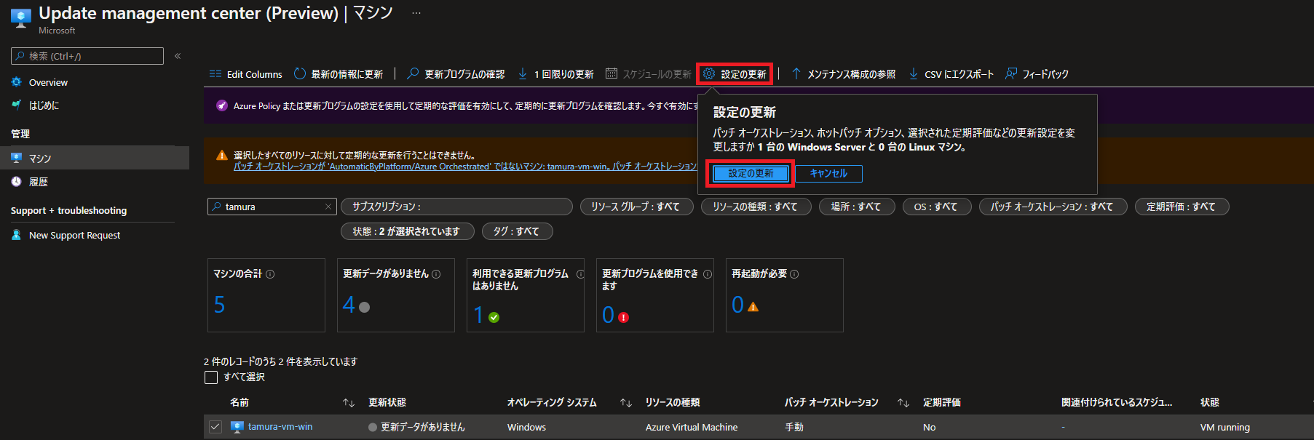This screenshot has height=440, width=1314.
Task: Click the sidebar 検索 input field
Action: coord(87,56)
